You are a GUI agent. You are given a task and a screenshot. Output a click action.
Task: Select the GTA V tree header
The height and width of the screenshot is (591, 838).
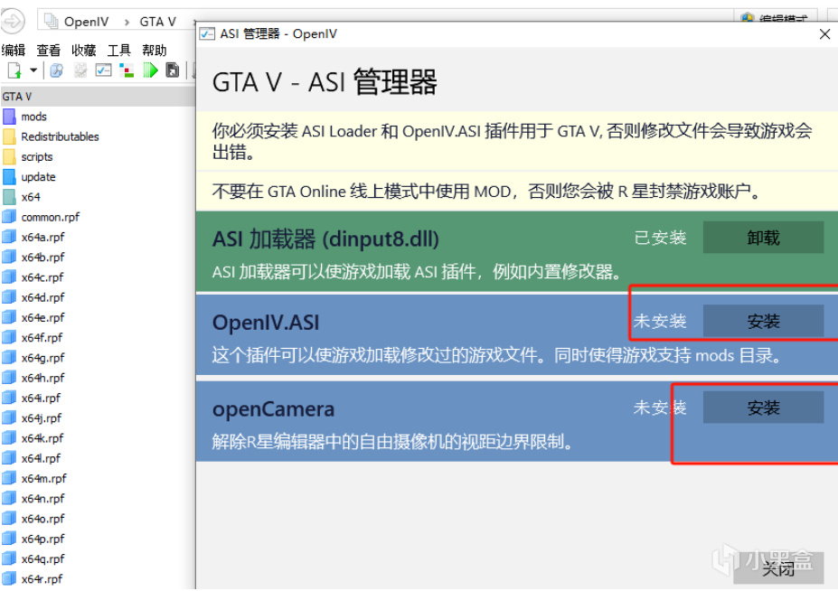point(98,97)
